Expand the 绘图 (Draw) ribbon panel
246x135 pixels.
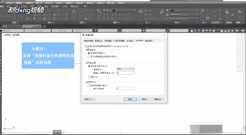(15, 23)
